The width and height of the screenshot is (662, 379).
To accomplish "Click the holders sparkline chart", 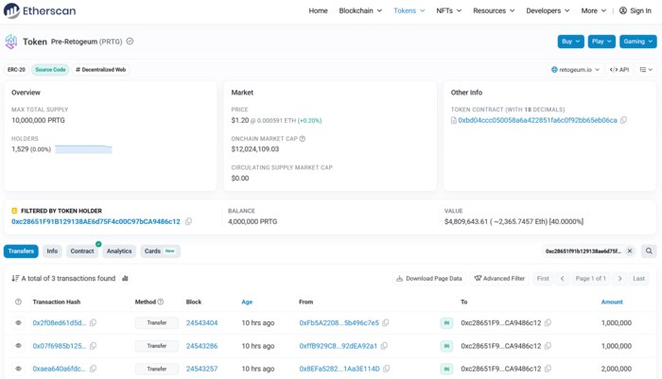I will [x=83, y=149].
